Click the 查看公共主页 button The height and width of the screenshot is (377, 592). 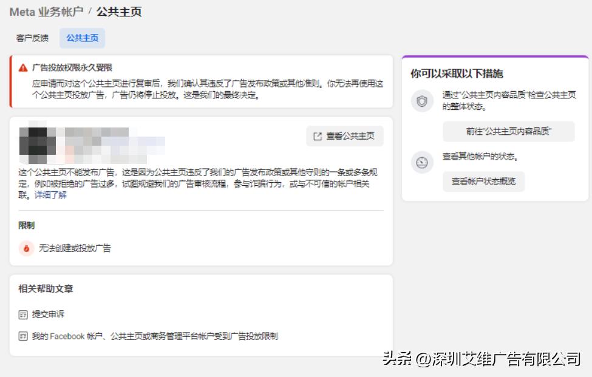click(344, 136)
